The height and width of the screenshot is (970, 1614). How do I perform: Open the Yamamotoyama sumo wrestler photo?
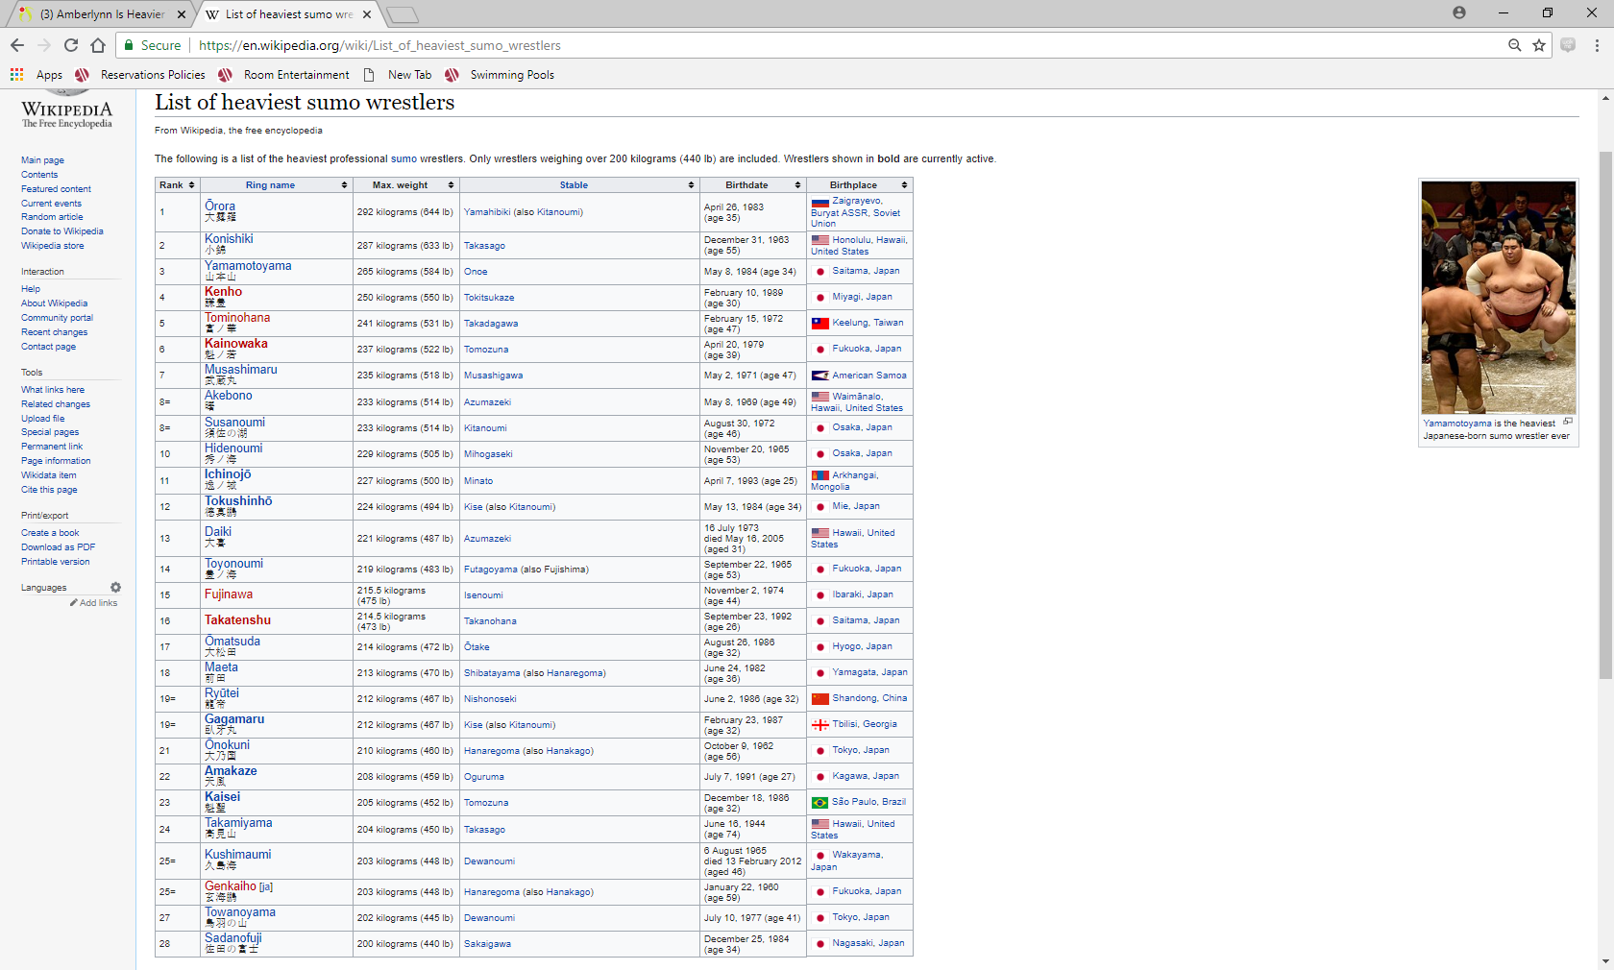click(x=1498, y=298)
